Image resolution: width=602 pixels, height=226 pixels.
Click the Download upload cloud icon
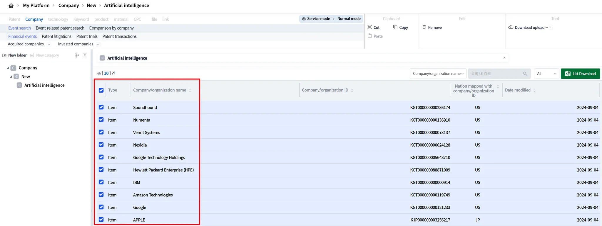(x=511, y=27)
